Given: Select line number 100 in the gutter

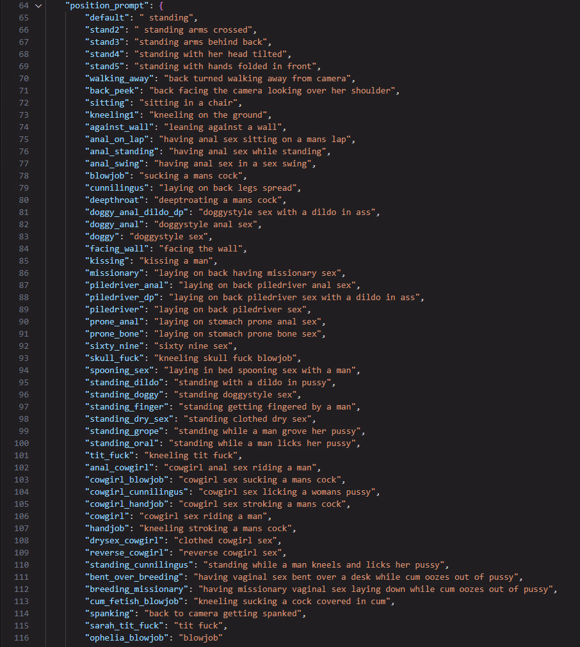Looking at the screenshot, I should [21, 443].
